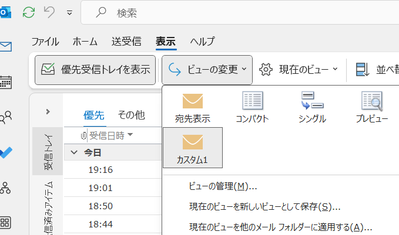Click ビューの管理(M)... menu entry
This screenshot has height=235, width=399.
[x=223, y=186]
